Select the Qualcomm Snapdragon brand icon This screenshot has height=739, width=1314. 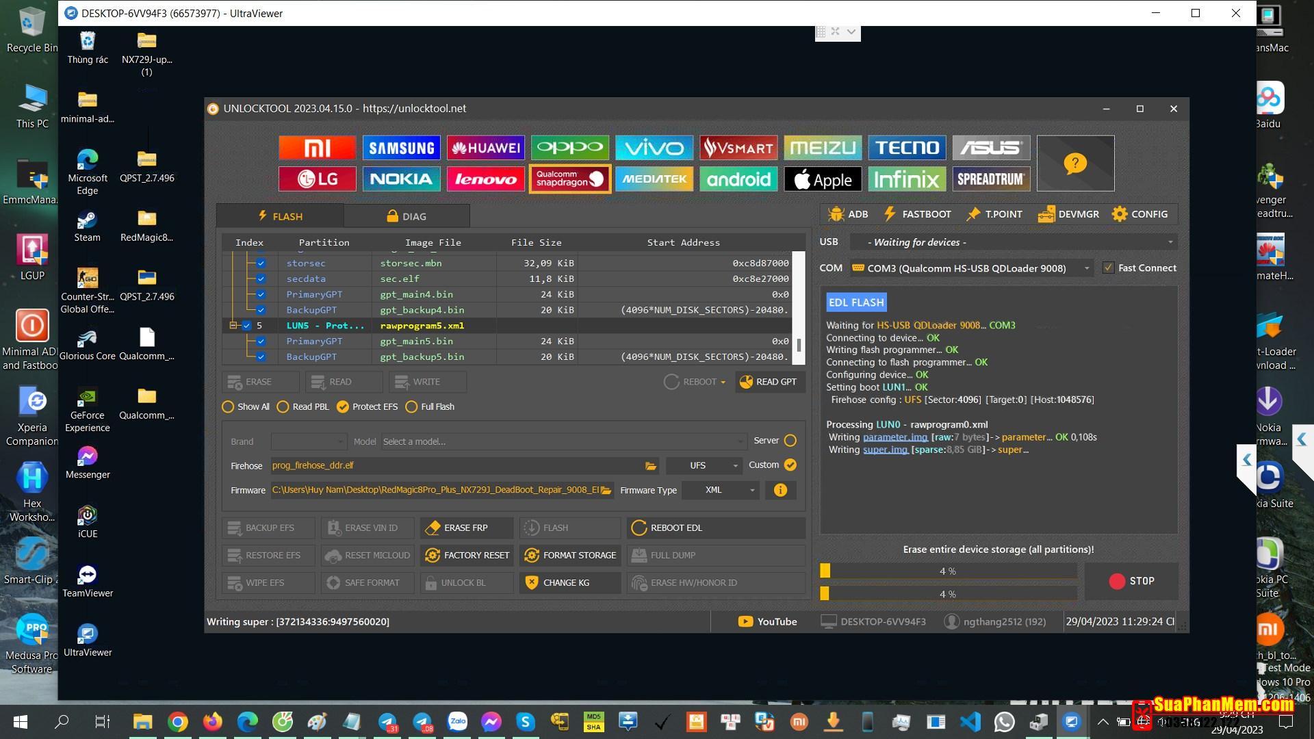pyautogui.click(x=570, y=179)
